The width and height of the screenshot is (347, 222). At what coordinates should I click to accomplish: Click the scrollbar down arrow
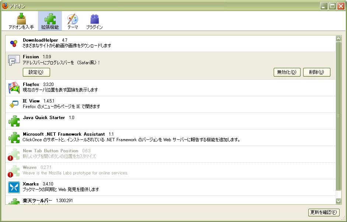click(x=339, y=201)
